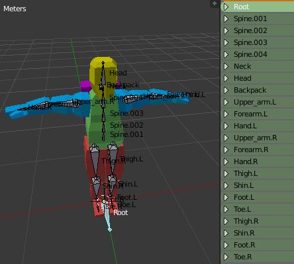Expand the Hand.R entry triangle

tap(226, 161)
